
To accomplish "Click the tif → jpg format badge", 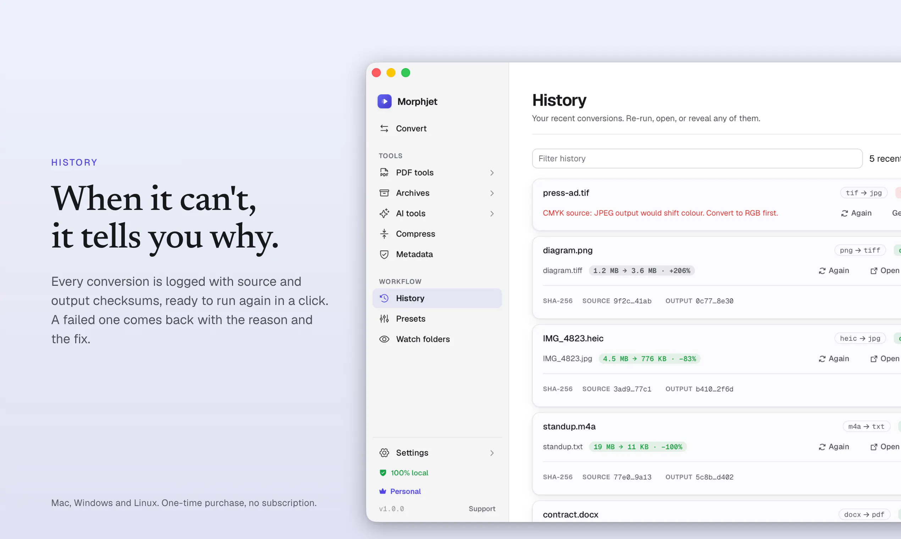I will [864, 193].
